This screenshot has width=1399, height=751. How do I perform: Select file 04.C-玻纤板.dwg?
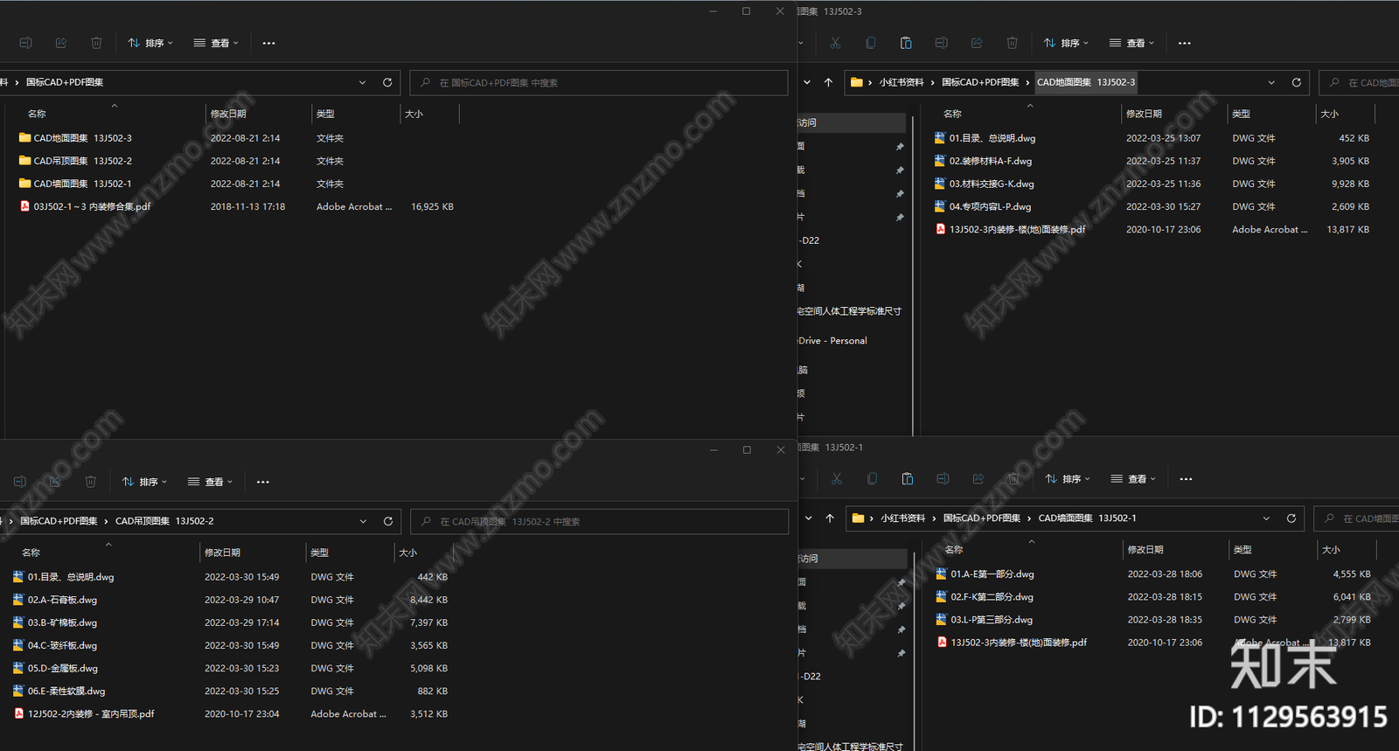coord(55,645)
